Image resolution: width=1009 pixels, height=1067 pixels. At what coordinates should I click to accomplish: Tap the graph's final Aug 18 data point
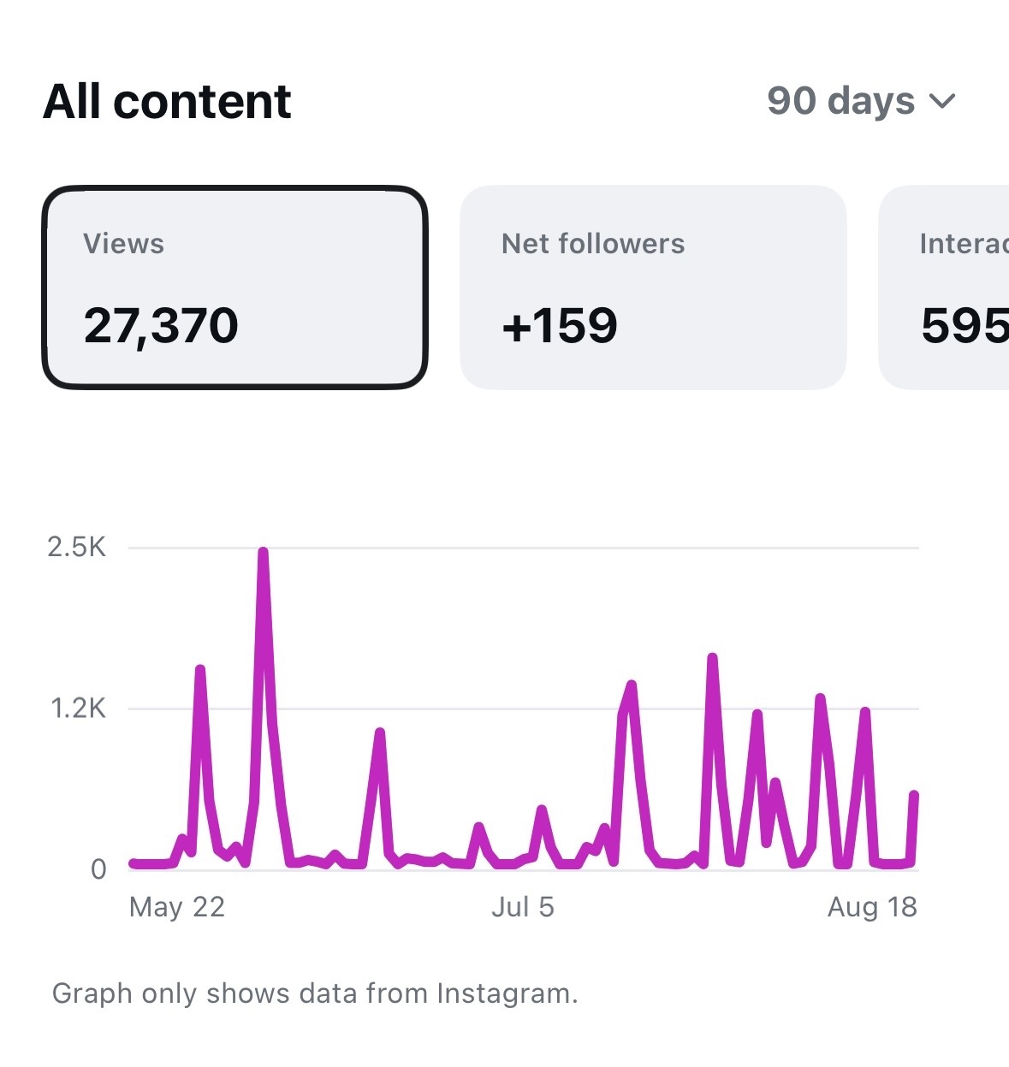(914, 796)
